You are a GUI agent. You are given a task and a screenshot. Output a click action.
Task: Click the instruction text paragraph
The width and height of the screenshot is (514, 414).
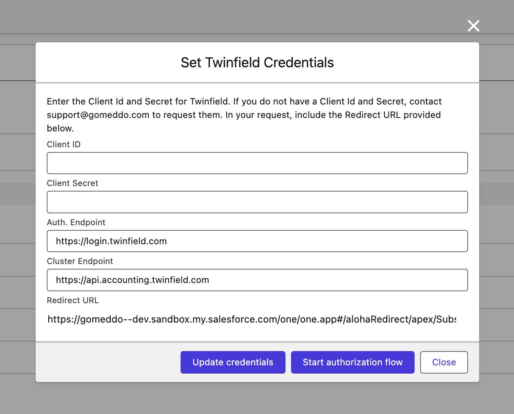(244, 115)
